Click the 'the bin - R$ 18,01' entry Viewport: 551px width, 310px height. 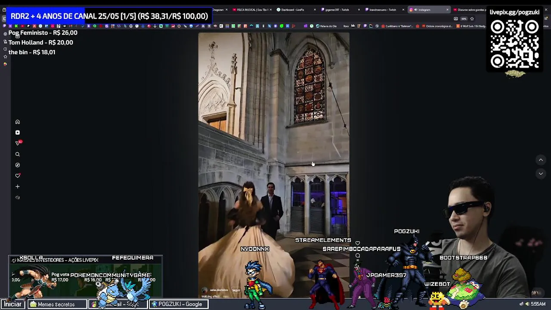pos(32,52)
